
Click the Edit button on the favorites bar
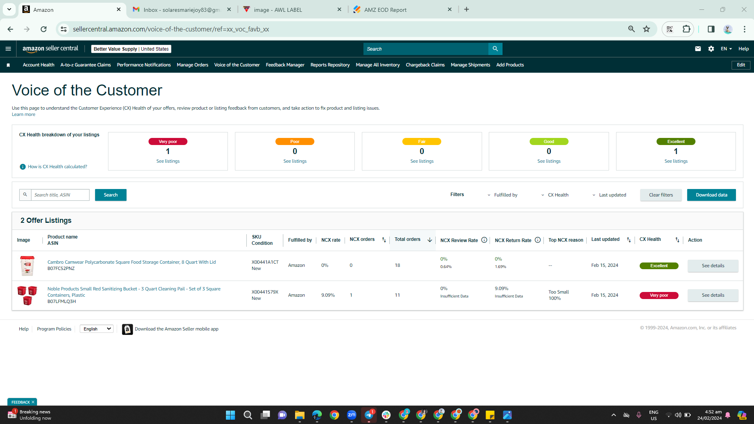(x=741, y=65)
